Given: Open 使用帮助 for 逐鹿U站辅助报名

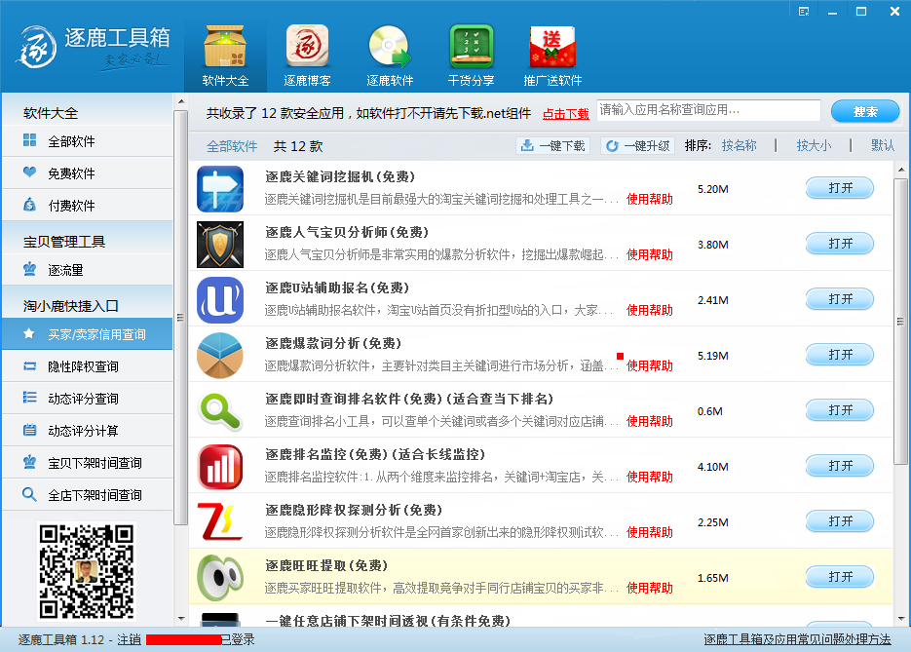Looking at the screenshot, I should tap(650, 310).
